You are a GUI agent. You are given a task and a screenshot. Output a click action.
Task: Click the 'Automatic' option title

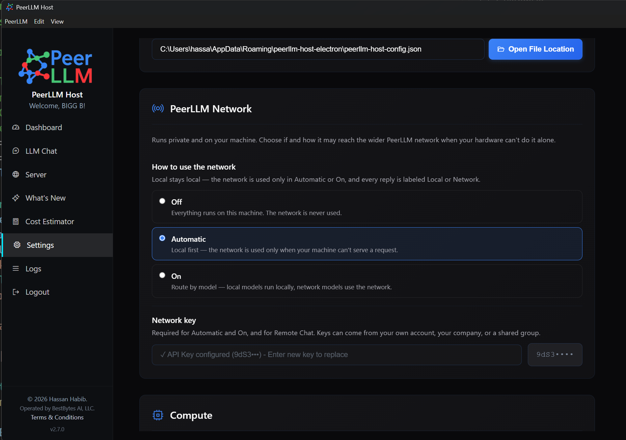click(x=188, y=239)
